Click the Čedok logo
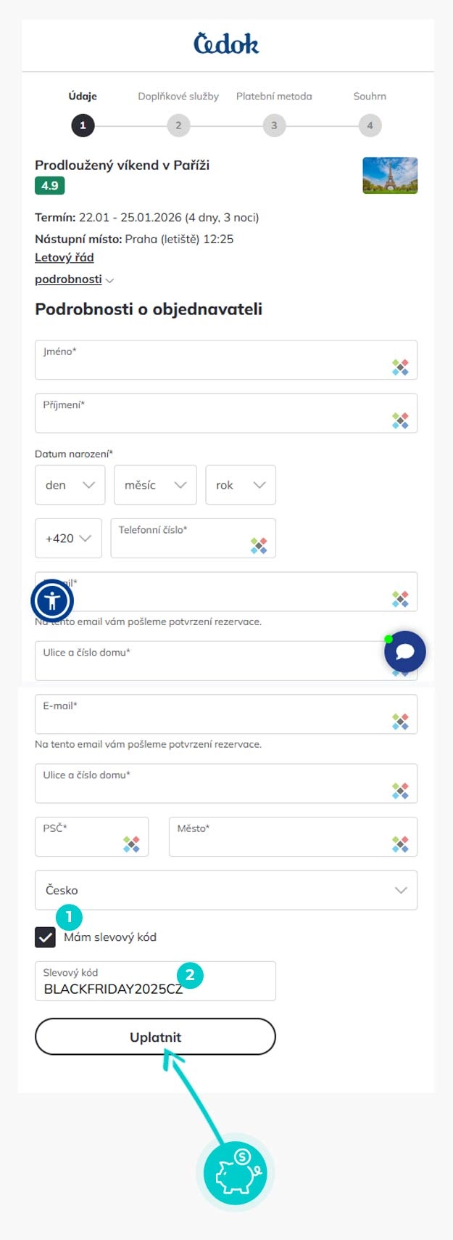453x1240 pixels. (x=226, y=44)
